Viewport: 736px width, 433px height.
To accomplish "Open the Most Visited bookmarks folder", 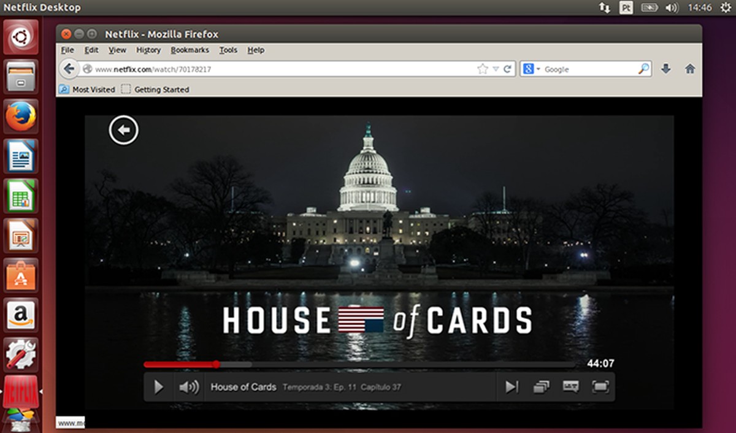I will 86,89.
